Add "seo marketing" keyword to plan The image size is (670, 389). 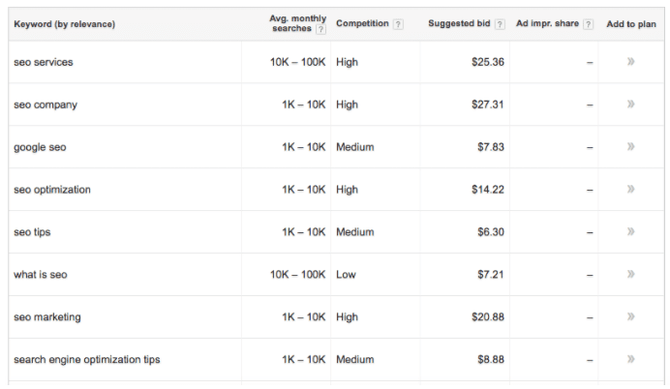(630, 317)
